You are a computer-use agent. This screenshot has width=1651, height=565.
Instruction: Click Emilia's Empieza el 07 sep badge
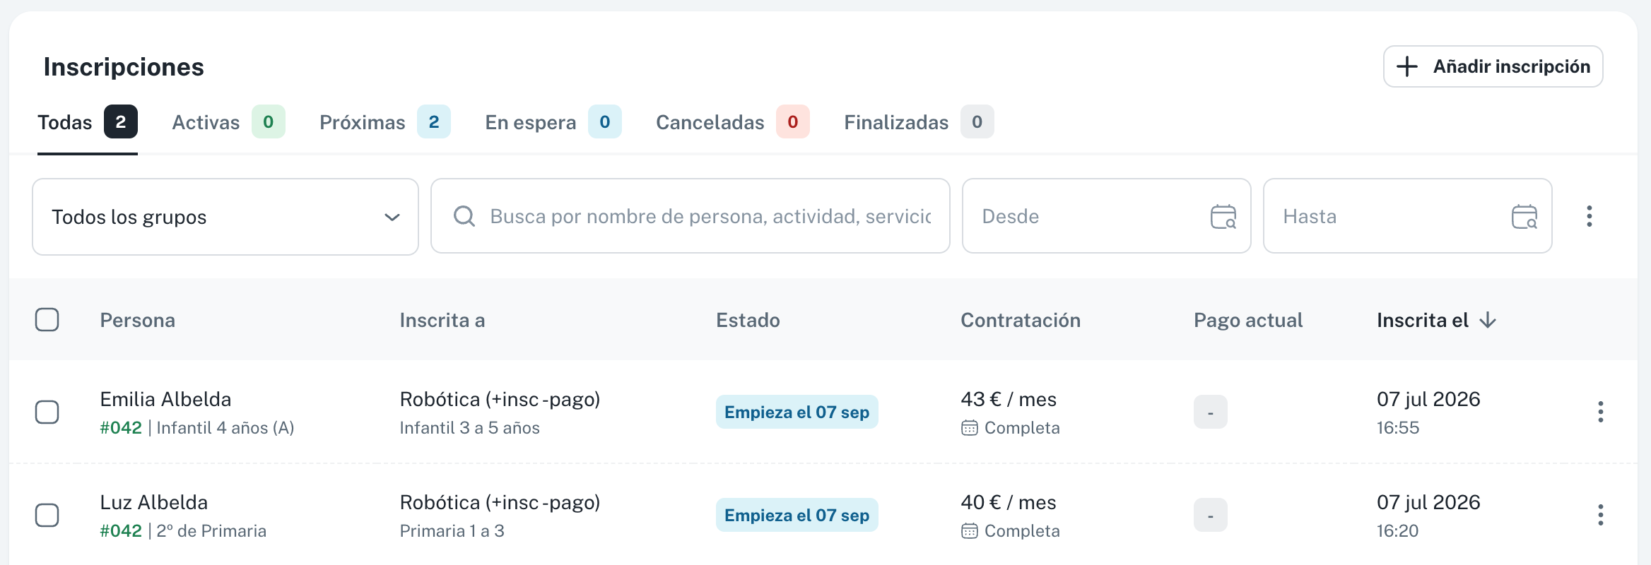click(x=797, y=412)
